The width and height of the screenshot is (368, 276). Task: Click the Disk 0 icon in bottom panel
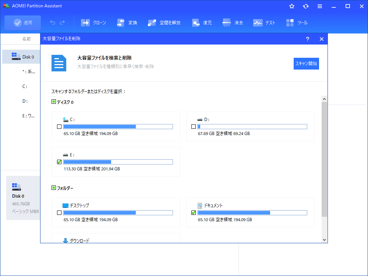(x=17, y=187)
